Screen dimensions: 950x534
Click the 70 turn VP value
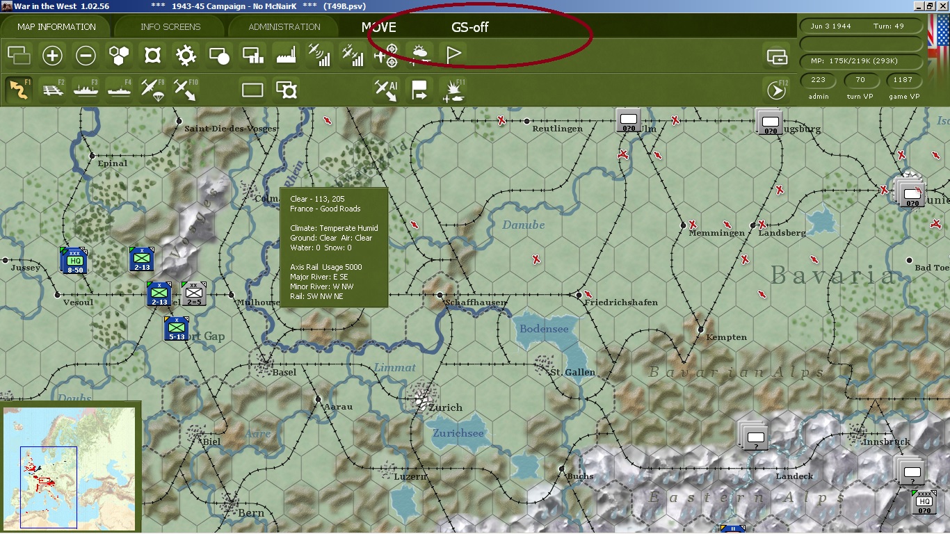tap(860, 80)
